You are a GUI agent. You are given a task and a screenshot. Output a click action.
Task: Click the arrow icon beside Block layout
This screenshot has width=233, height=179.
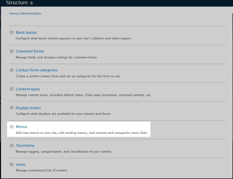12,32
